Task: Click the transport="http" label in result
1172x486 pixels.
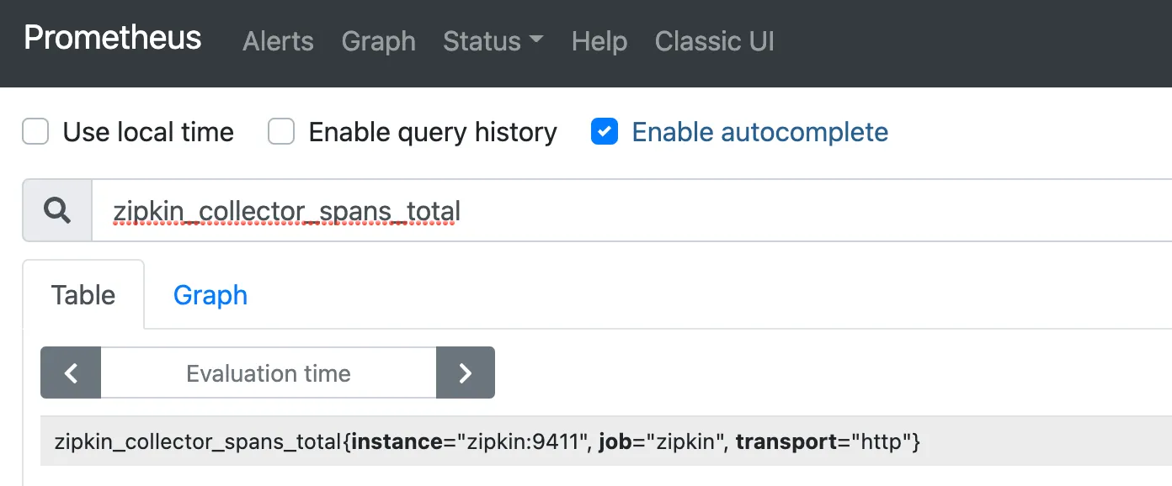Action: tap(824, 441)
